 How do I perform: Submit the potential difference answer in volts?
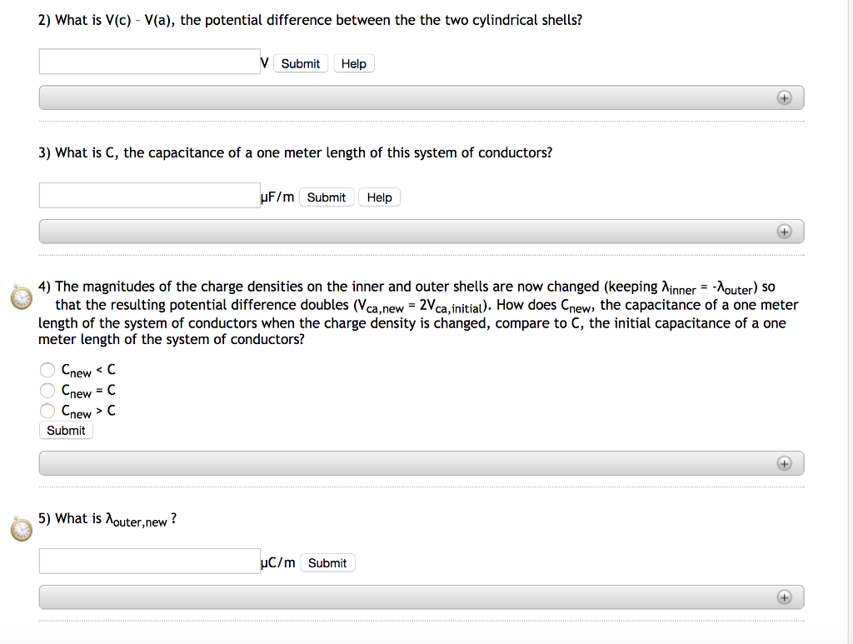300,63
